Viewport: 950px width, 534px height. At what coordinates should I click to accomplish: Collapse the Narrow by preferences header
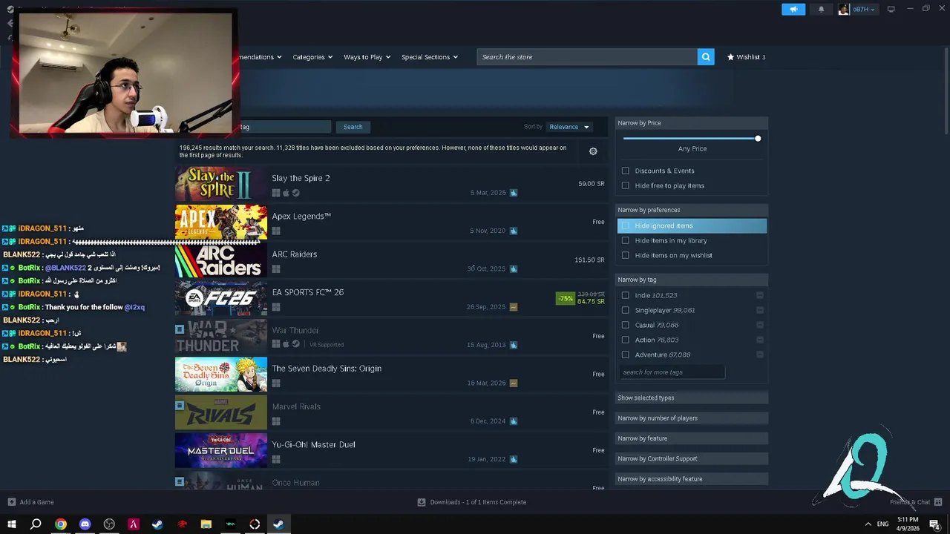pyautogui.click(x=692, y=210)
